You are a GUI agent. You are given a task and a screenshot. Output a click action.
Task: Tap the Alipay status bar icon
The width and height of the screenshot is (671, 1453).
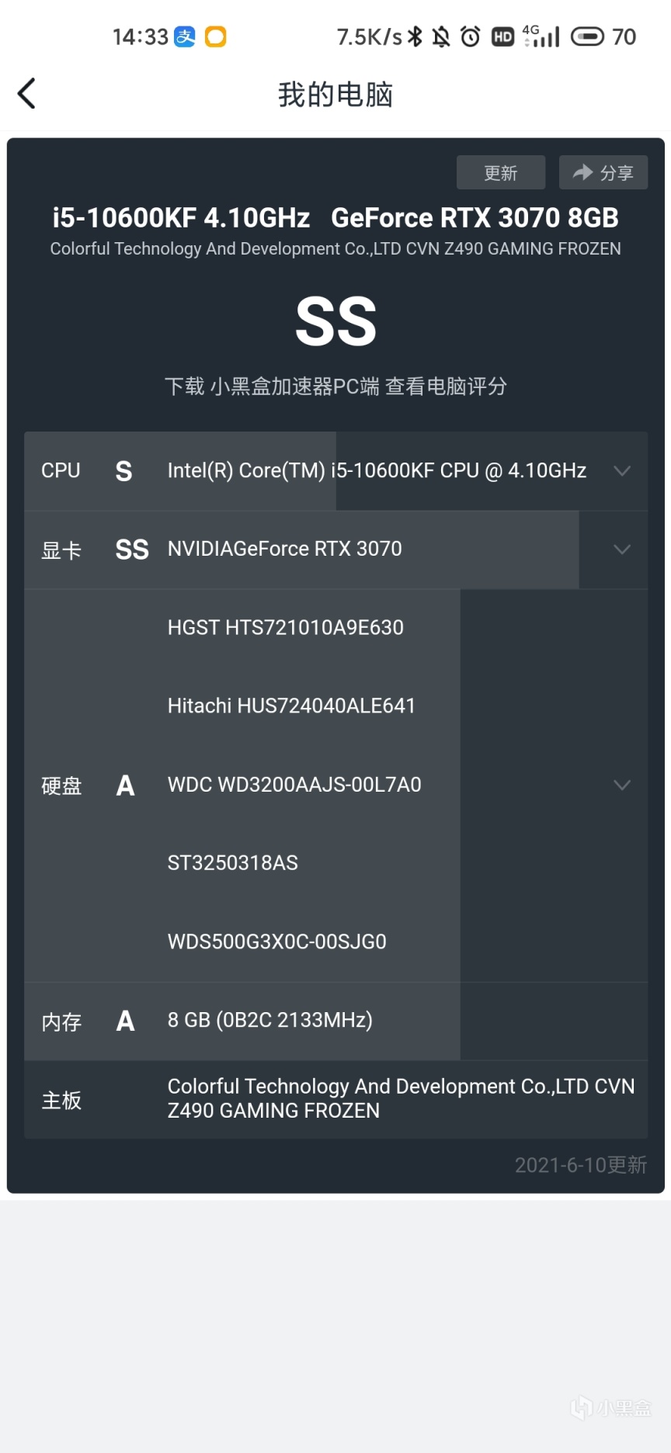185,36
